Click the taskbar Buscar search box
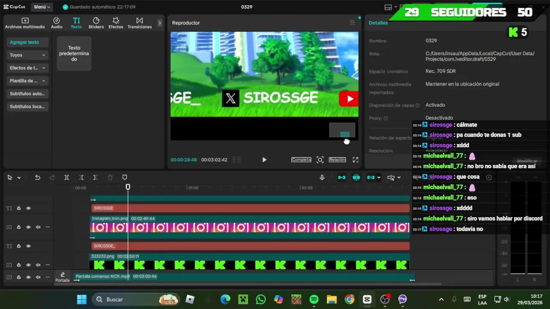The width and height of the screenshot is (550, 309). coord(137,299)
